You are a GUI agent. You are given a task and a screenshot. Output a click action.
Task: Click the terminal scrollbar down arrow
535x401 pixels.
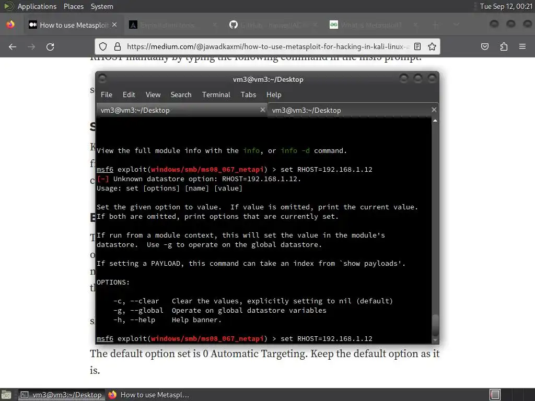pyautogui.click(x=435, y=340)
